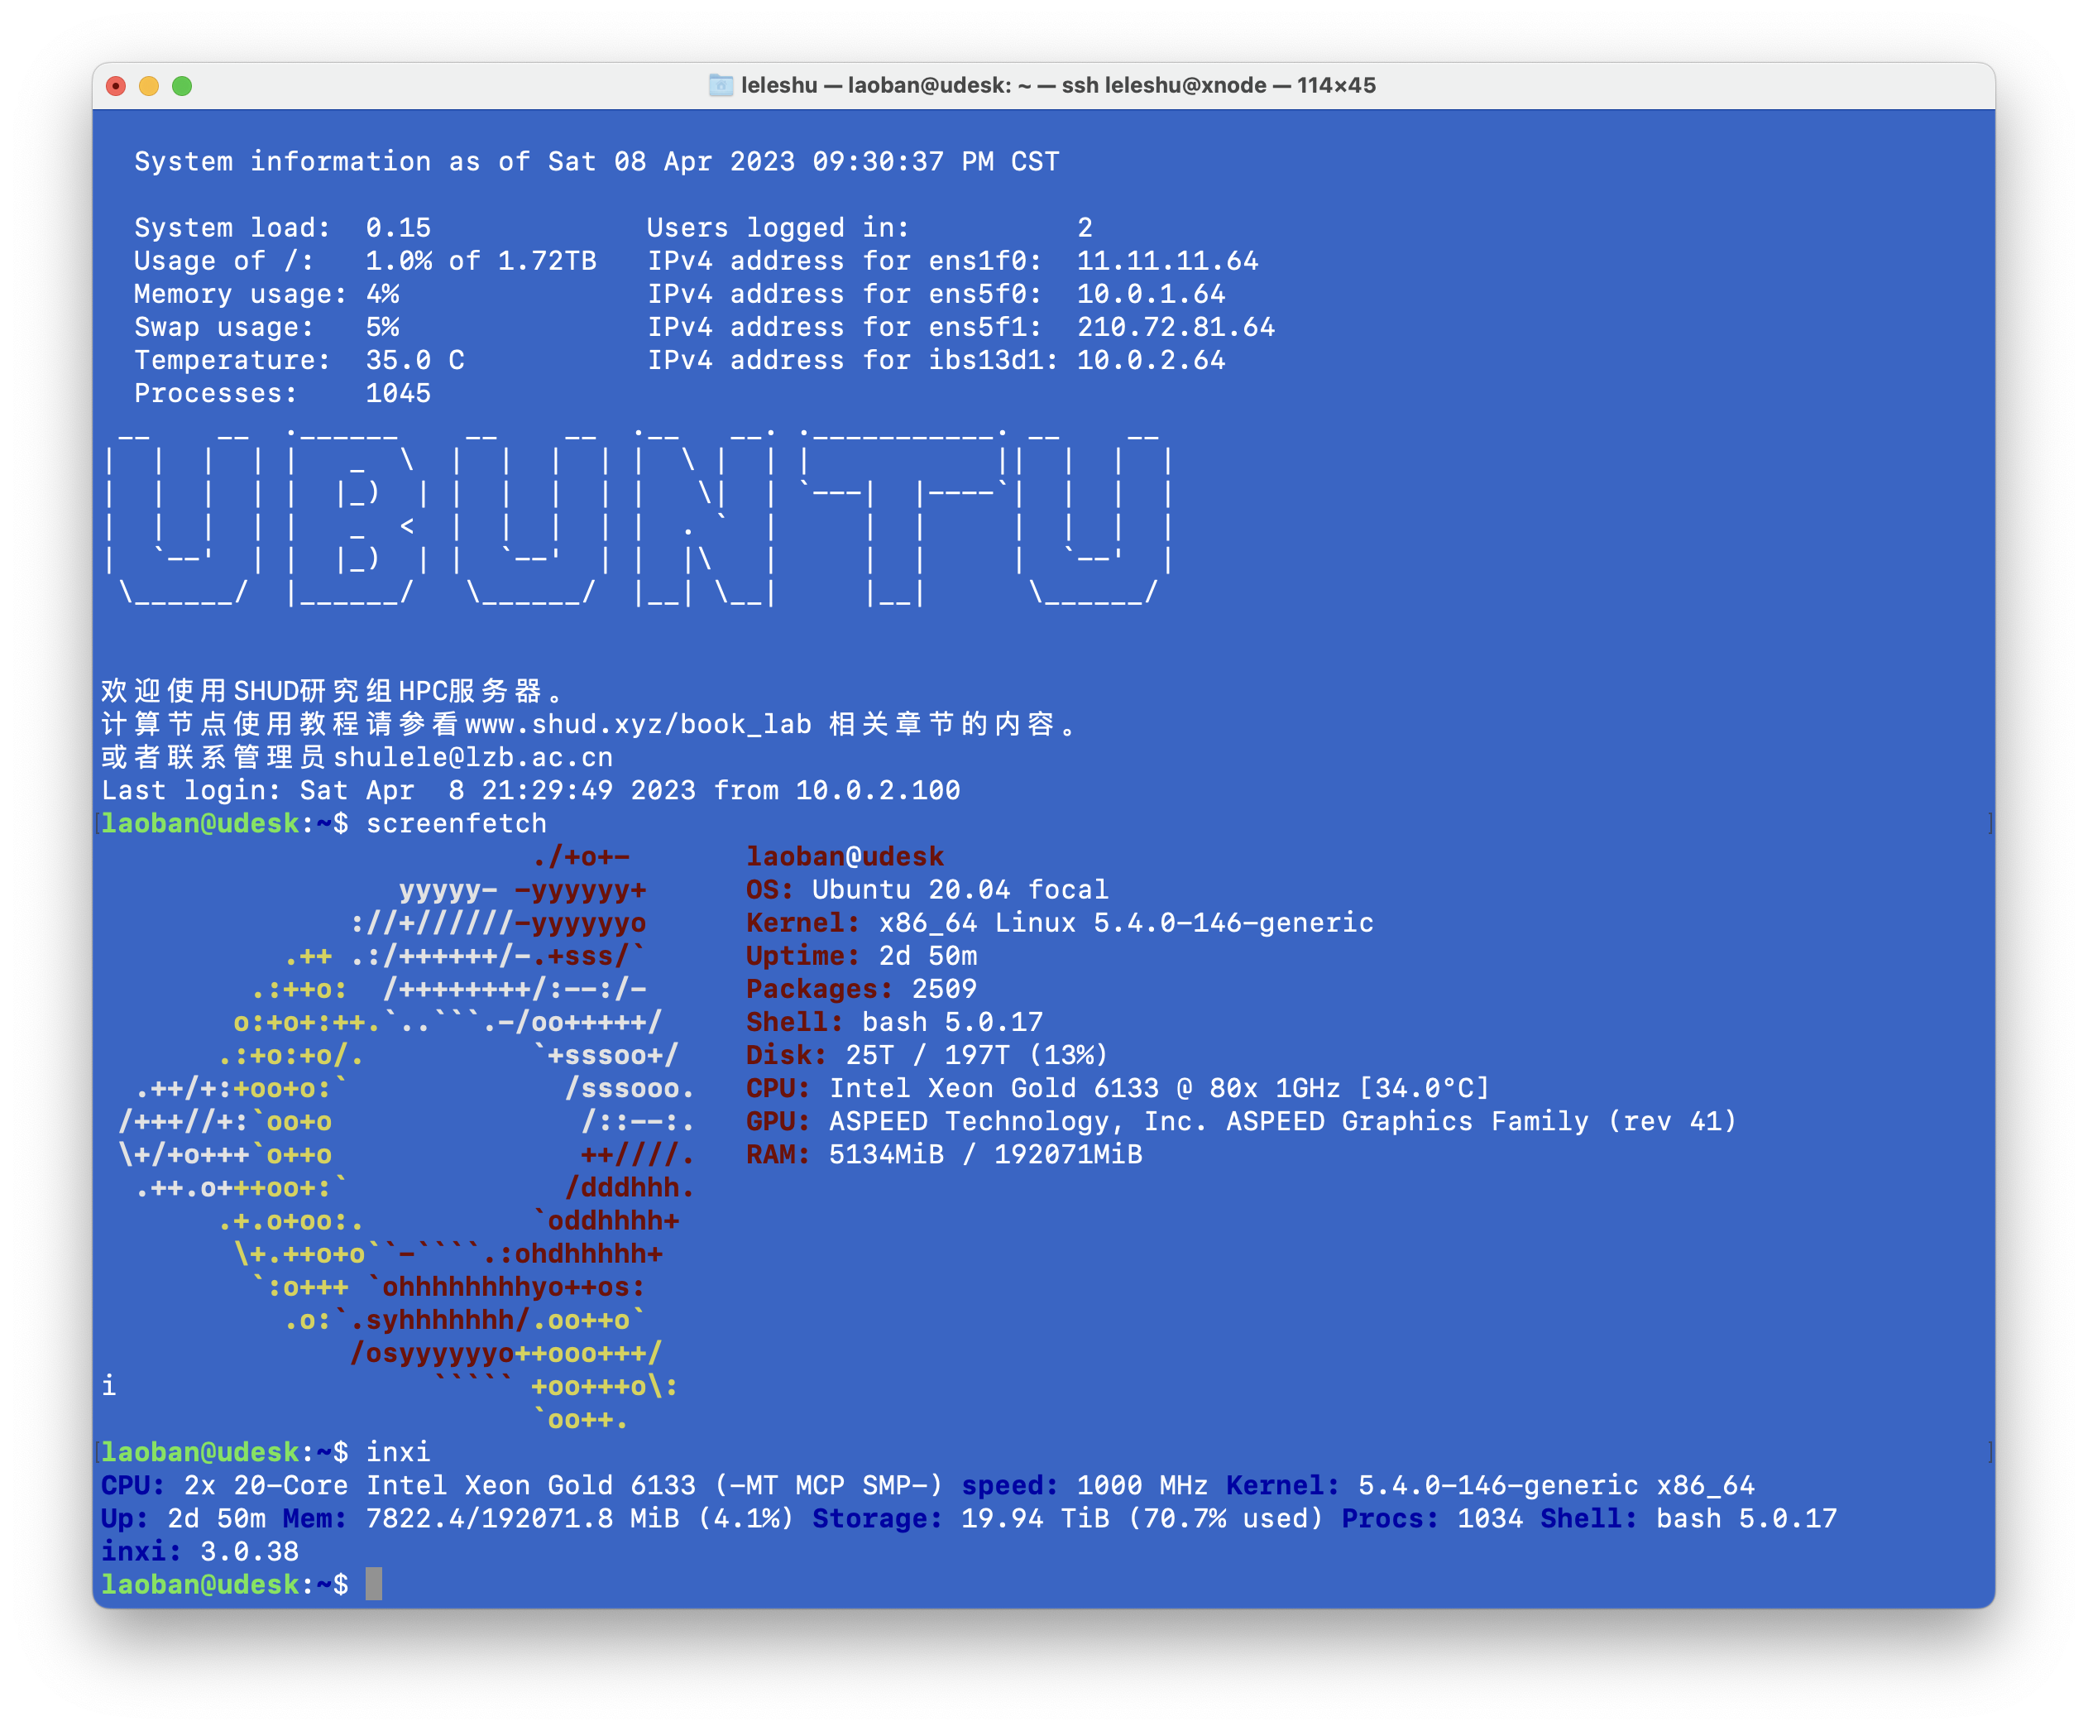Click the 'inxi: 3.0.38' version line
The width and height of the screenshot is (2088, 1731).
200,1551
